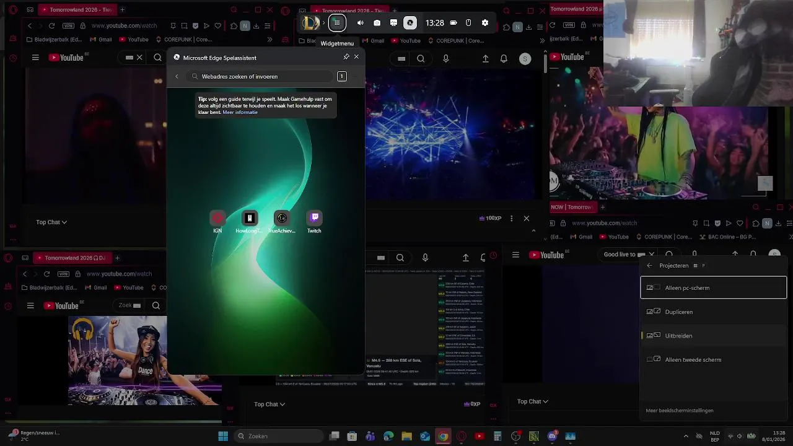Click the Game Assist web address field
This screenshot has height=446, width=793.
(260, 76)
